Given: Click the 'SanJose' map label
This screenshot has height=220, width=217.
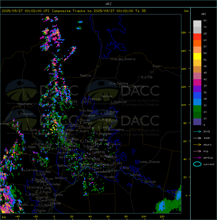Looking at the screenshot, I should tap(106, 96).
